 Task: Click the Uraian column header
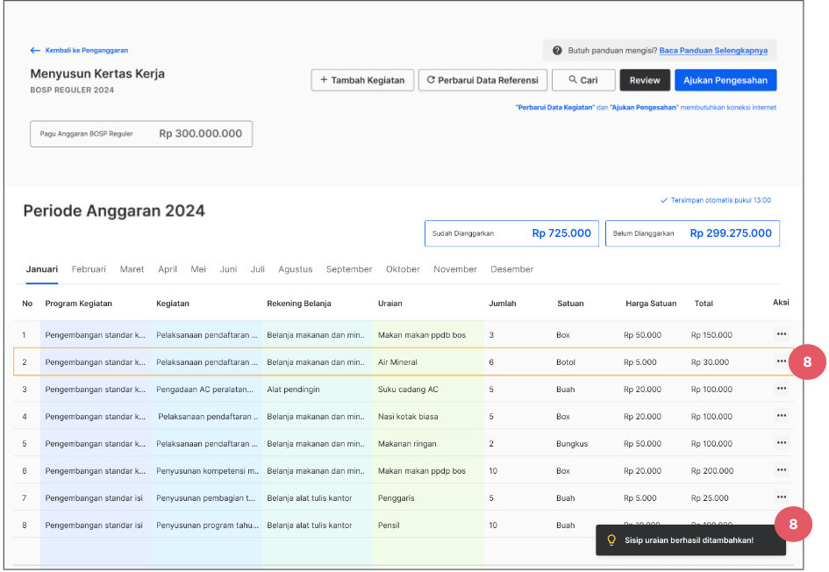point(390,304)
